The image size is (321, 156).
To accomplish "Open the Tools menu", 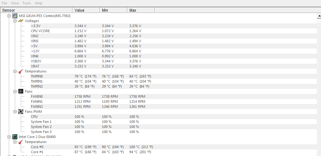I will click(27, 3).
